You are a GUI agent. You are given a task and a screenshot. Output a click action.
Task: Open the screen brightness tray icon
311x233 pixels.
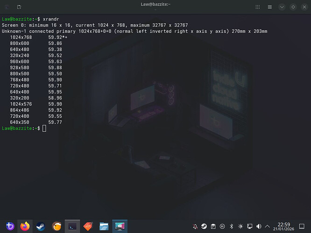pyautogui.click(x=240, y=226)
